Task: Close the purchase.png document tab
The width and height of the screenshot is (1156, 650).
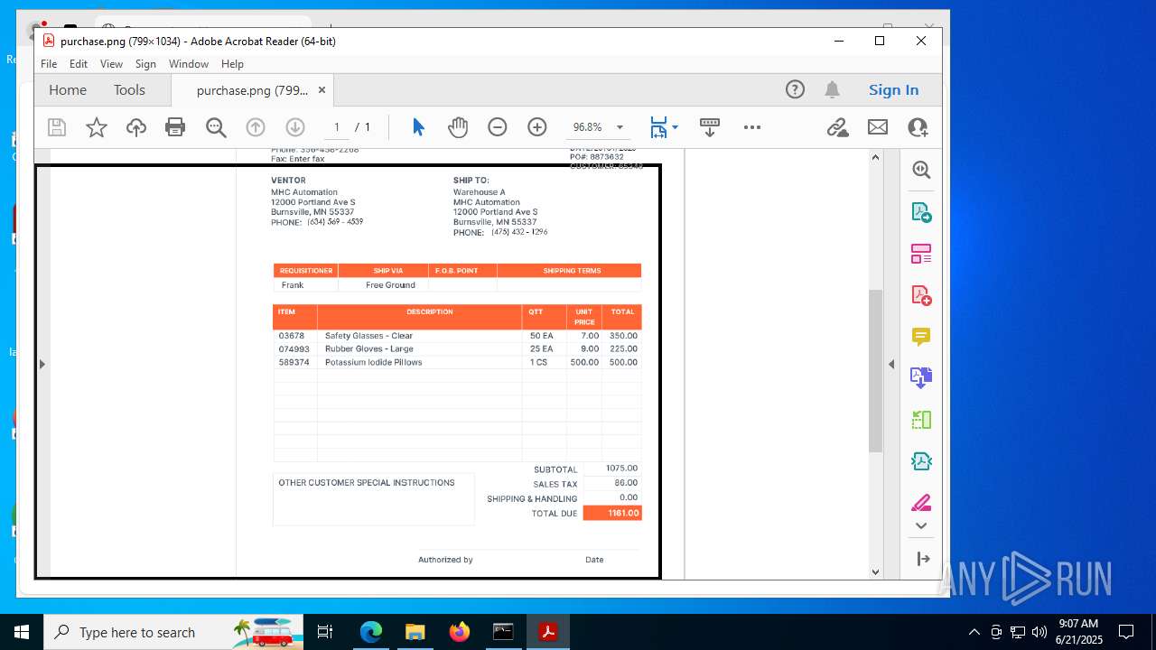Action: pos(322,89)
